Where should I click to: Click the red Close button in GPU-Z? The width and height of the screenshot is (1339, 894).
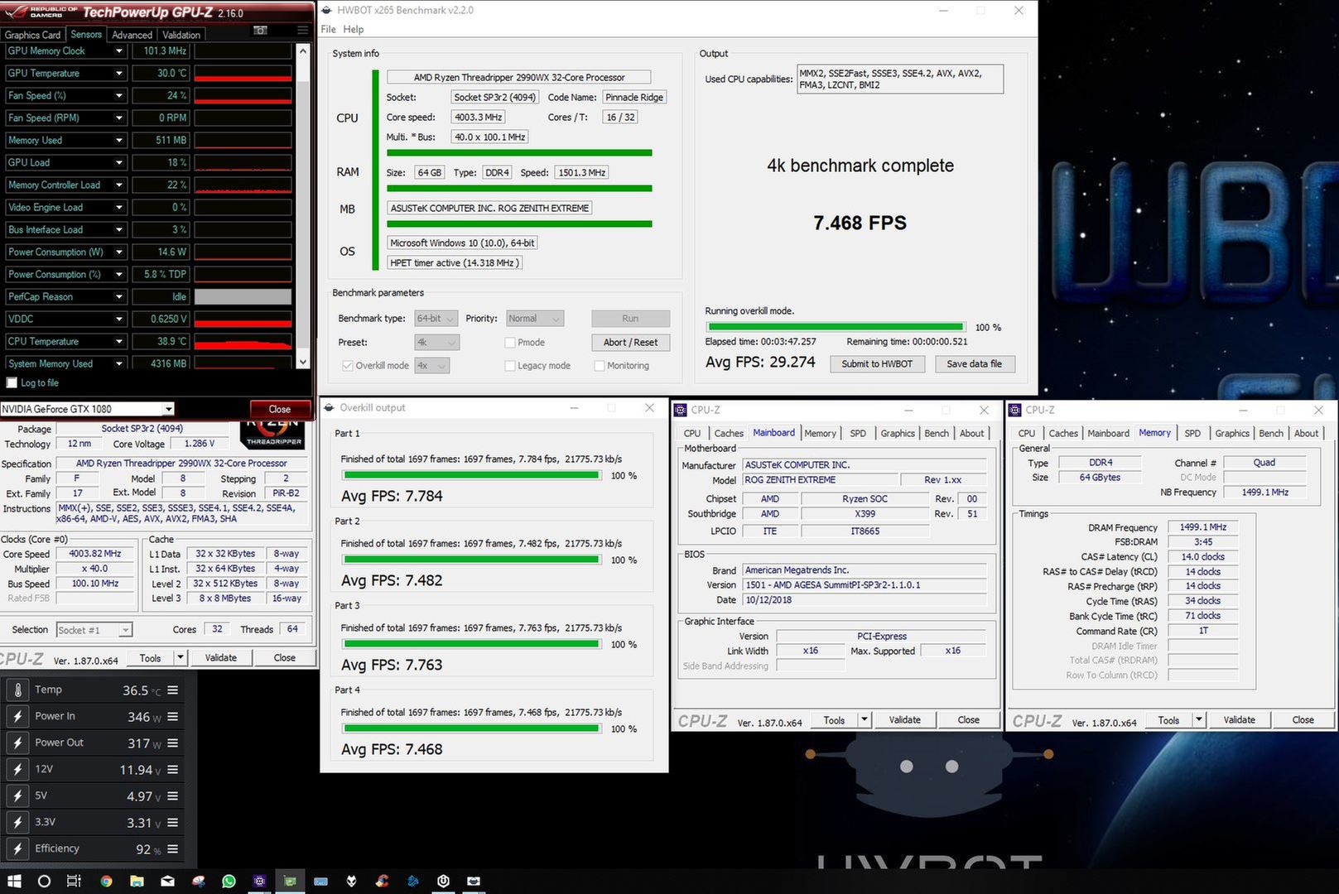click(279, 409)
